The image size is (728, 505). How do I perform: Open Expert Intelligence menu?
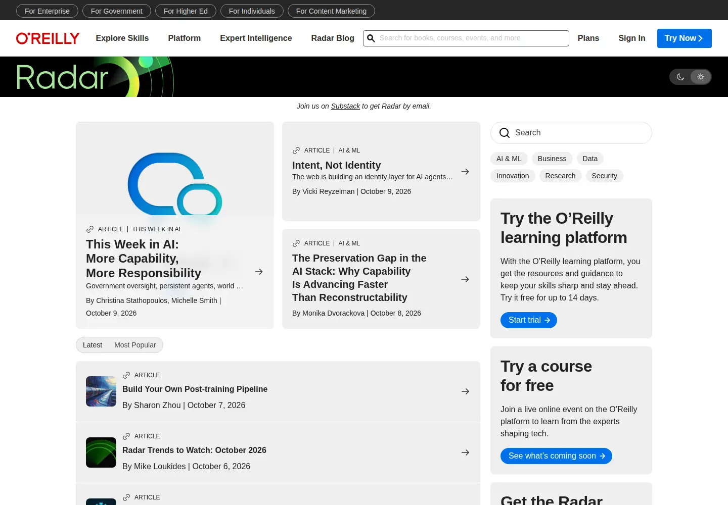pos(256,38)
